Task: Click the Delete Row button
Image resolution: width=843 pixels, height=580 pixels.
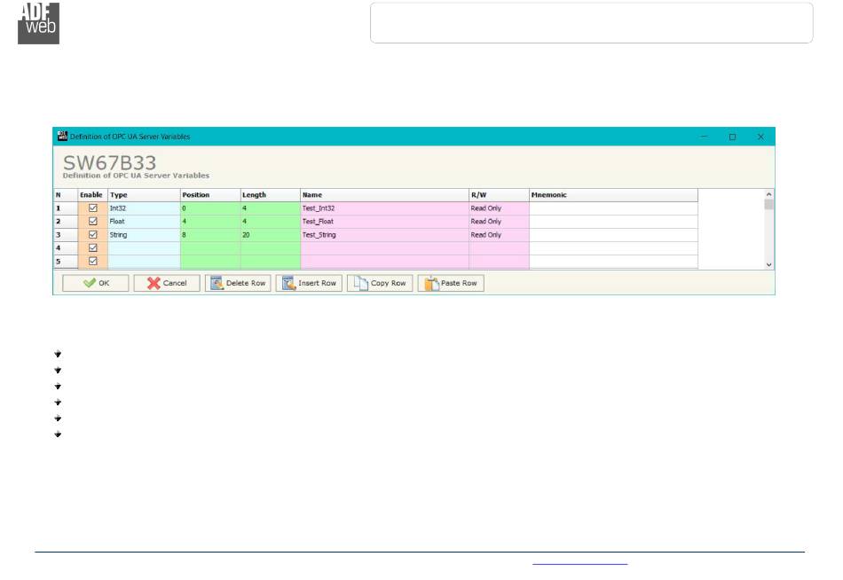Action: point(238,283)
